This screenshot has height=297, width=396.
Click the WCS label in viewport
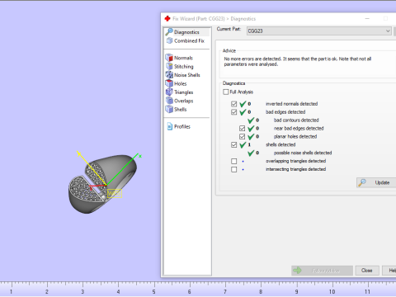tap(115, 194)
